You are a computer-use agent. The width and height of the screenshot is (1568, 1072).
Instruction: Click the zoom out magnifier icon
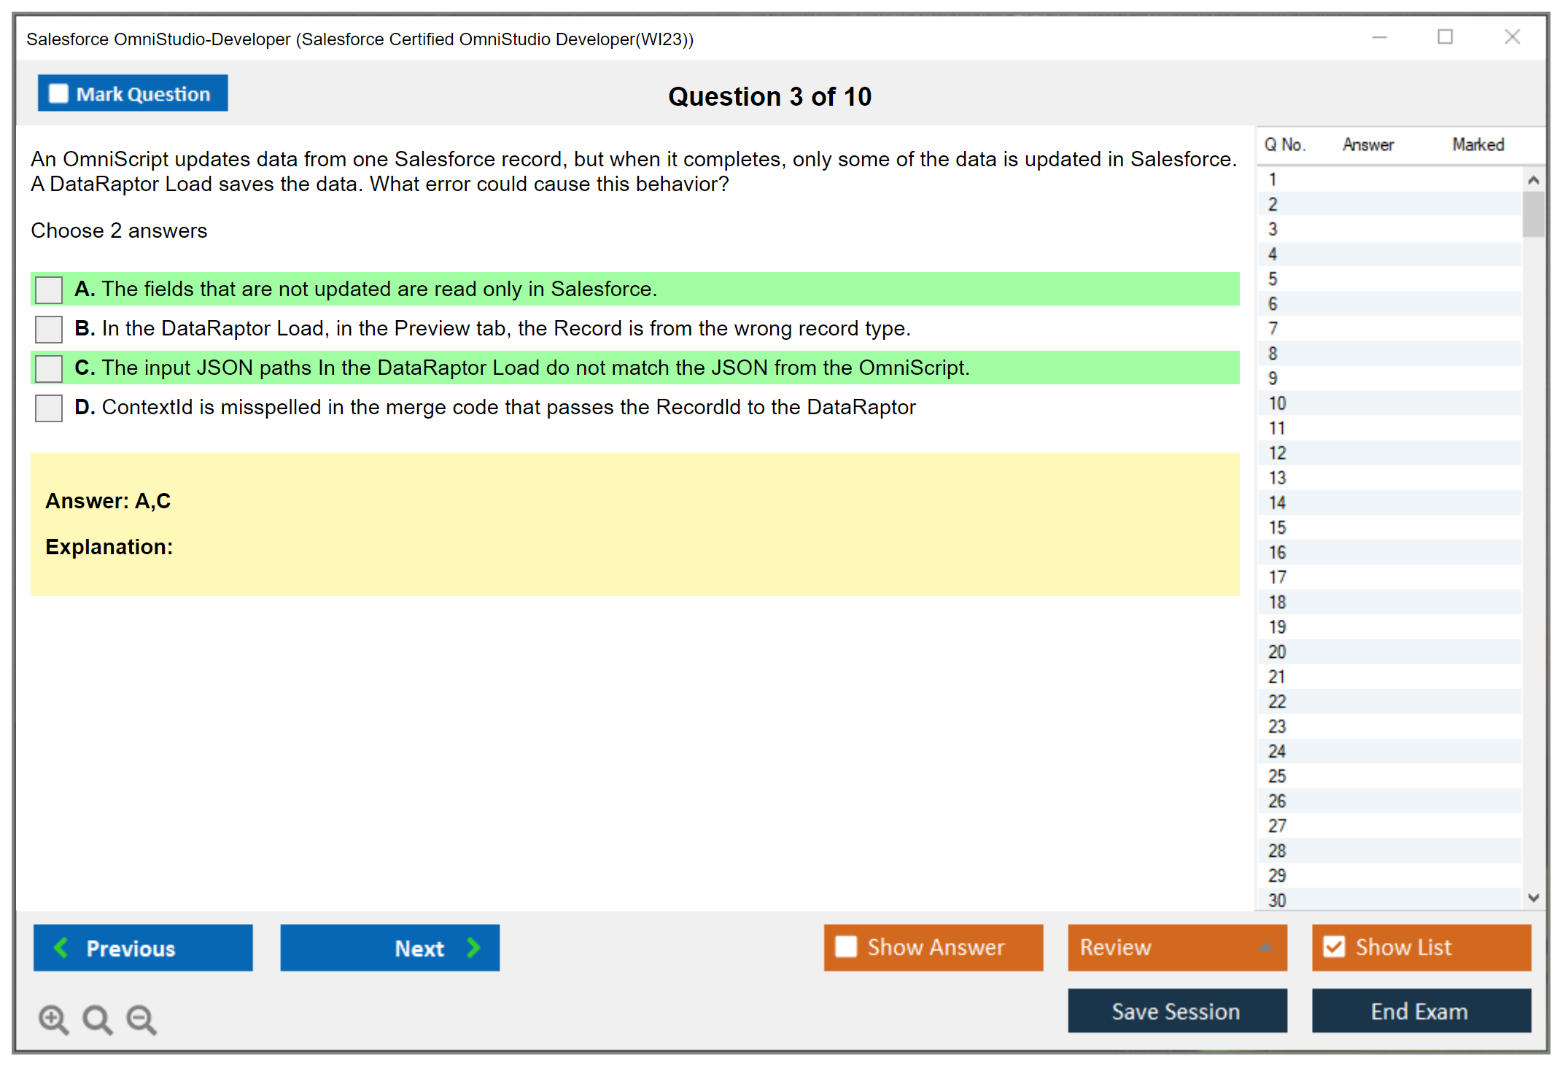pos(141,1018)
